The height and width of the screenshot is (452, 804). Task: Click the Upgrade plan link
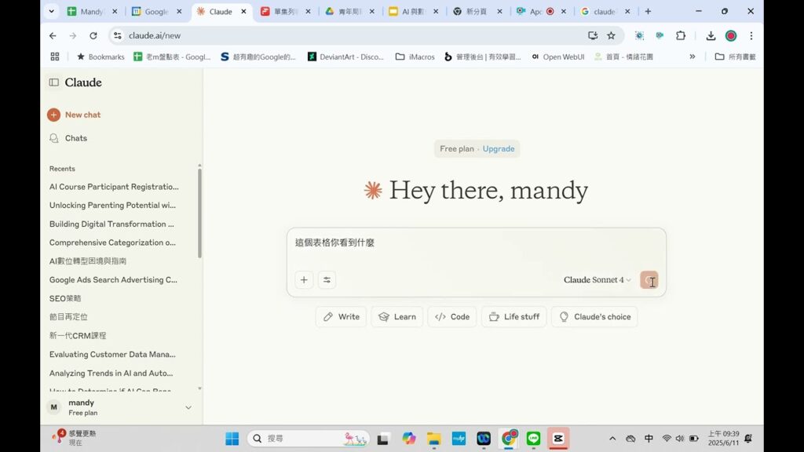click(499, 148)
